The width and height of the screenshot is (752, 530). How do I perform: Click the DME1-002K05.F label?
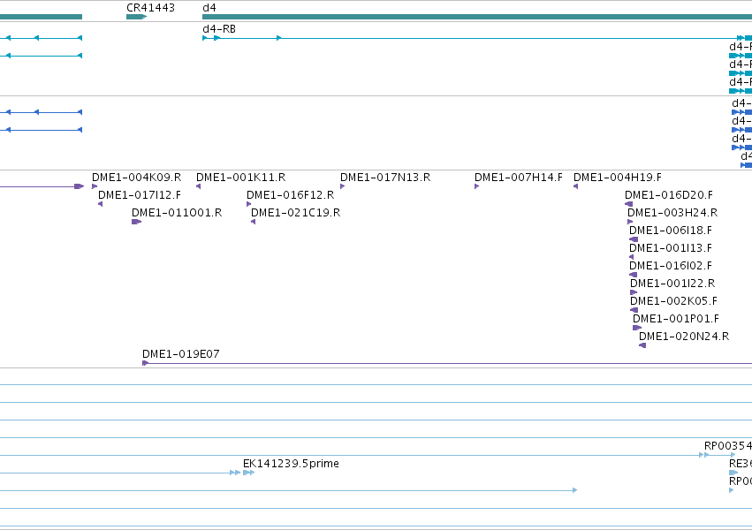click(x=674, y=301)
